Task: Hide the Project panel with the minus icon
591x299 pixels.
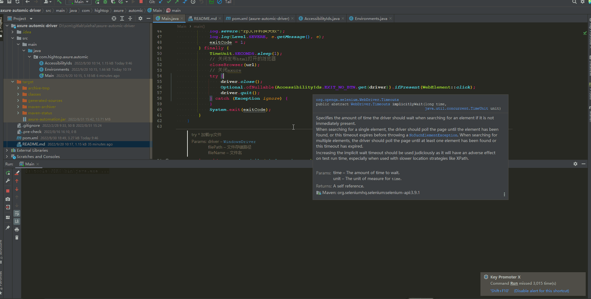Action: 149,18
